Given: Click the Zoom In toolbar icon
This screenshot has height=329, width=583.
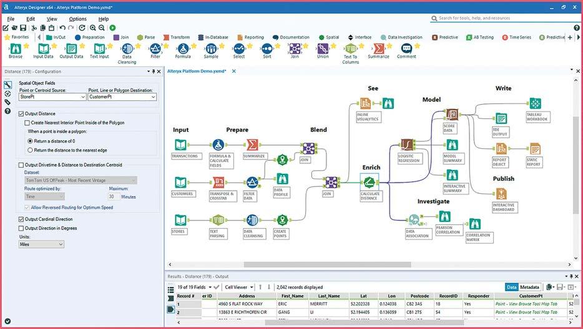Looking at the screenshot, I should [x=92, y=27].
